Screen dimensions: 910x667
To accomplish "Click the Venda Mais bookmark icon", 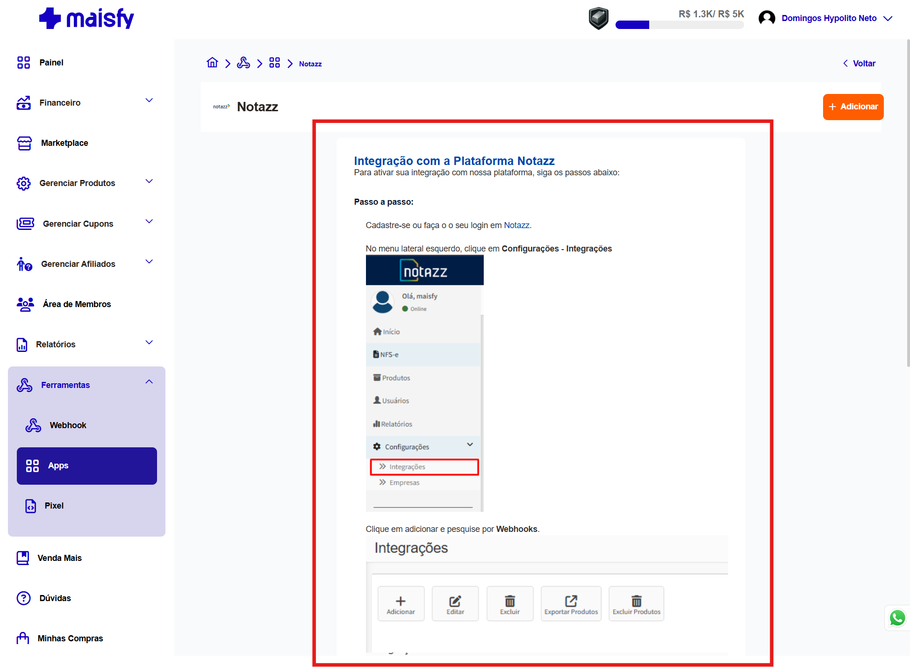I will point(22,558).
